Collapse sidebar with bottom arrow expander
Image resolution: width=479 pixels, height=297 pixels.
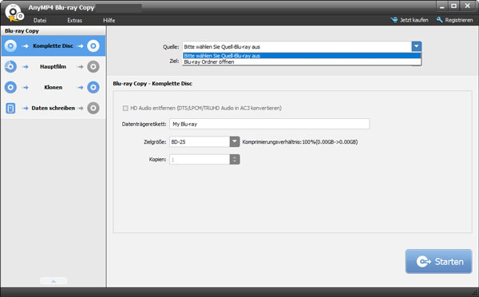[53, 281]
